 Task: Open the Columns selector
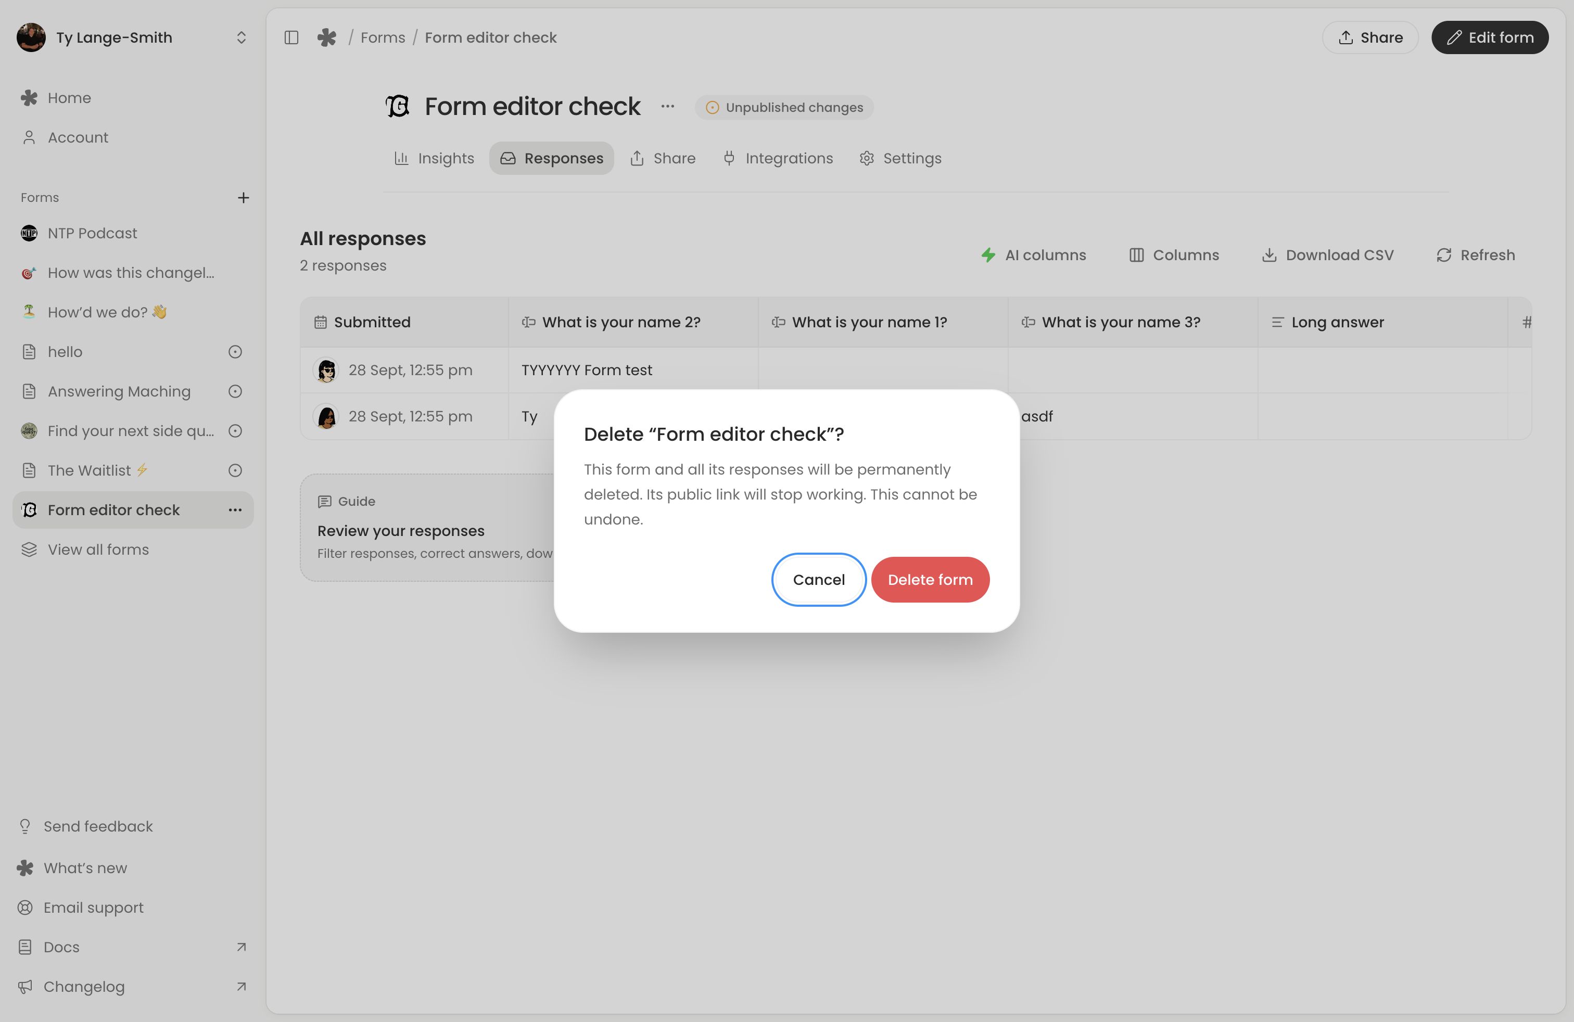(1174, 255)
